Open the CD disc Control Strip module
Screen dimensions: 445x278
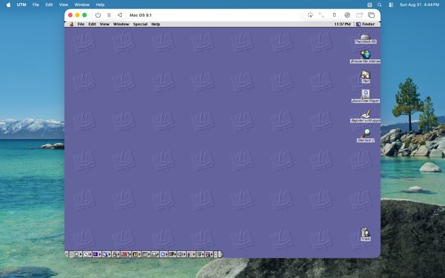(87, 255)
